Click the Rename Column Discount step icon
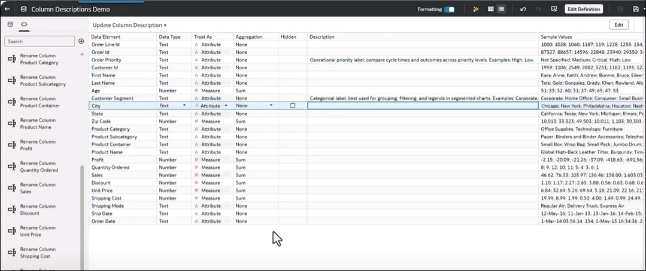Screen dimensions: 646x271 click(12, 210)
